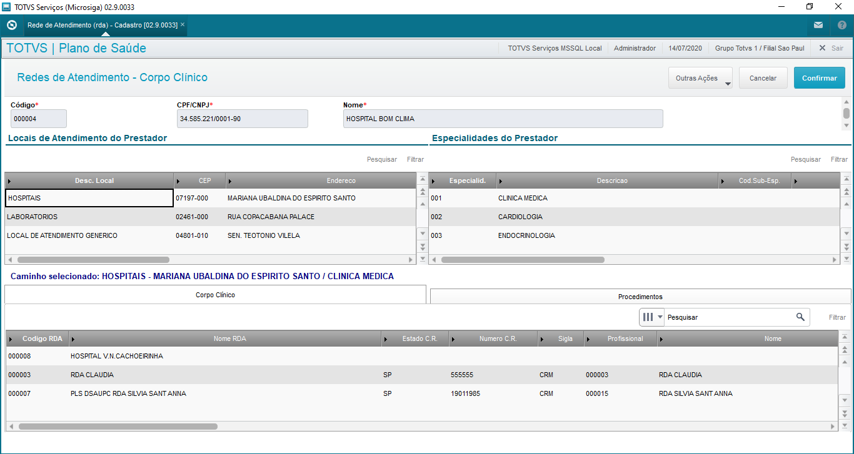This screenshot has width=854, height=454.
Task: Move down one row in Especialidades grid
Action: coord(846,233)
